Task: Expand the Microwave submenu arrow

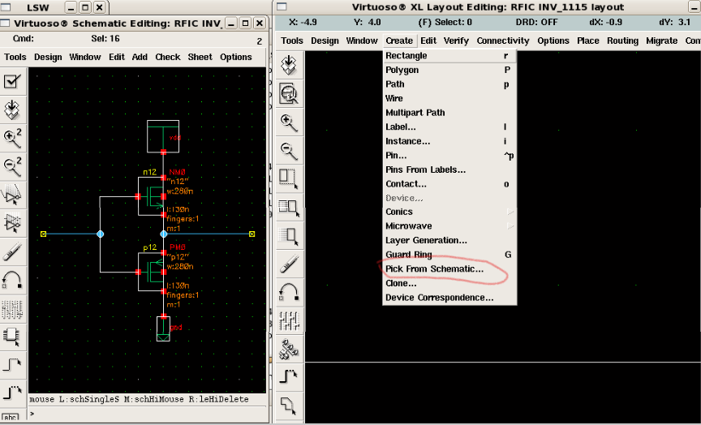Action: 510,226
